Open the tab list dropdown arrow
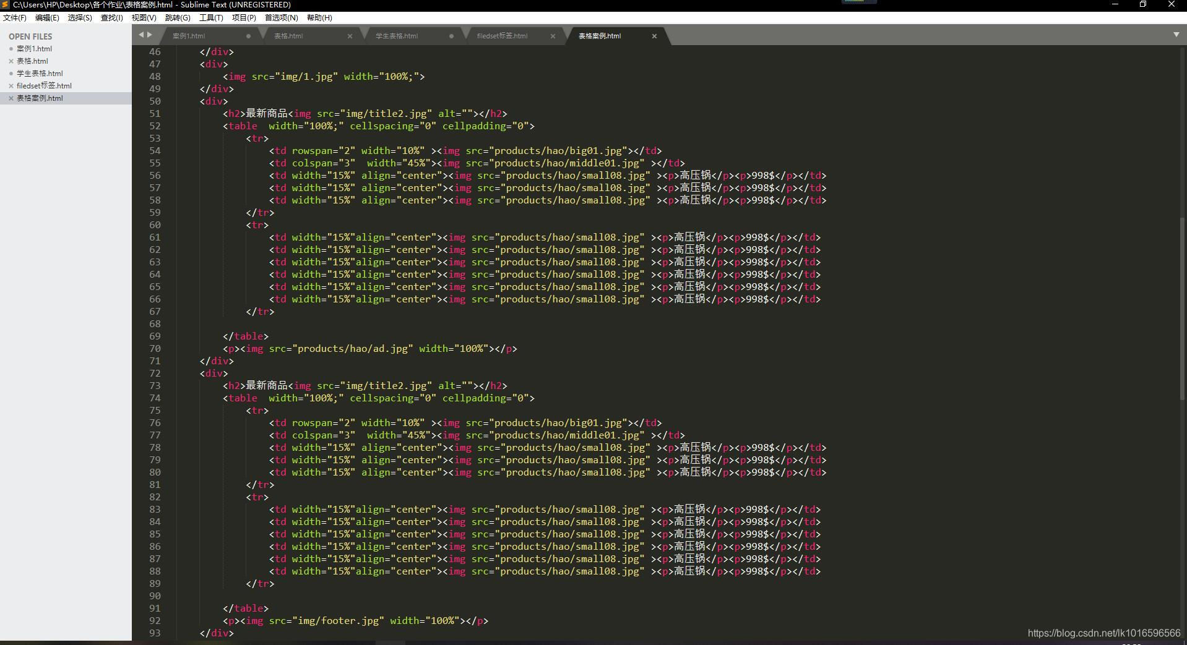The height and width of the screenshot is (645, 1187). point(1176,35)
